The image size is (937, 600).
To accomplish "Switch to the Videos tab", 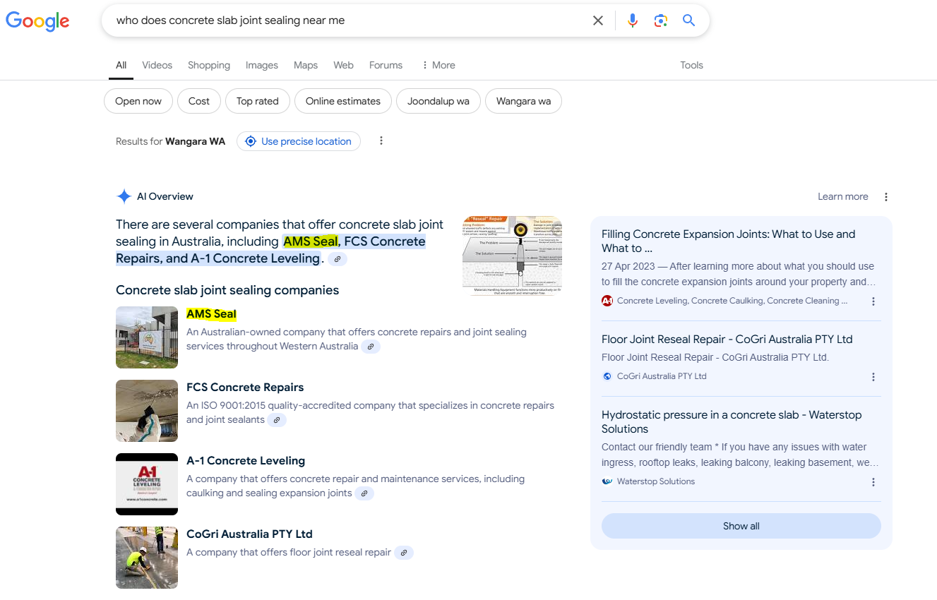I will [x=157, y=65].
